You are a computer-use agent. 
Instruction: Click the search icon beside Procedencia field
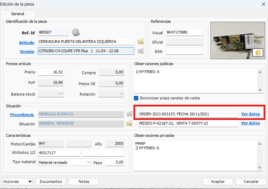(129, 114)
